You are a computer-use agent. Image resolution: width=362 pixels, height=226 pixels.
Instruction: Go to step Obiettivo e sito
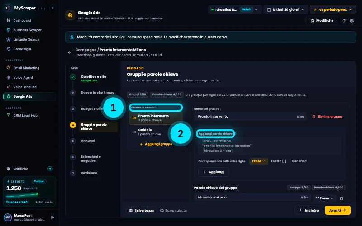pos(93,78)
